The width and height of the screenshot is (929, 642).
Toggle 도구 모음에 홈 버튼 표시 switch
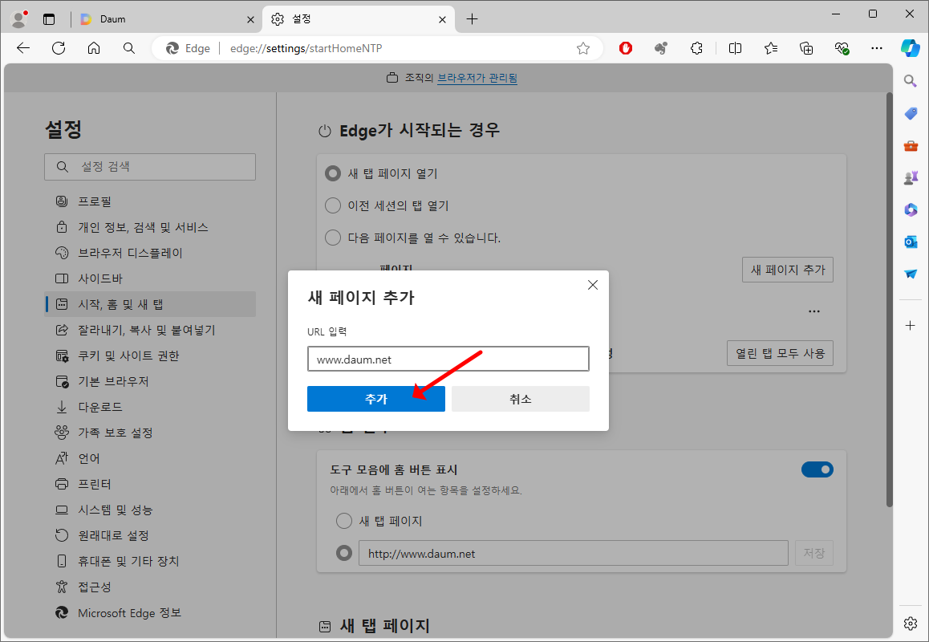coord(817,469)
